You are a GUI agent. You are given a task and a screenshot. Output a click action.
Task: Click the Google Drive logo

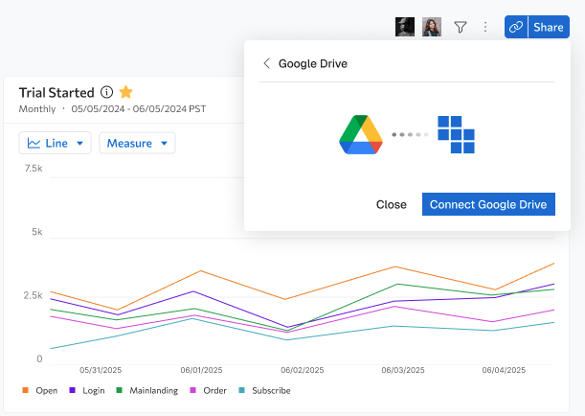(x=361, y=135)
